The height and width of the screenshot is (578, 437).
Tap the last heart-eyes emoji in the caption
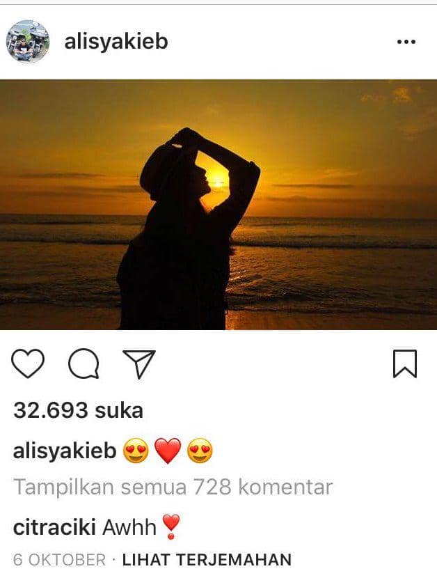200,451
